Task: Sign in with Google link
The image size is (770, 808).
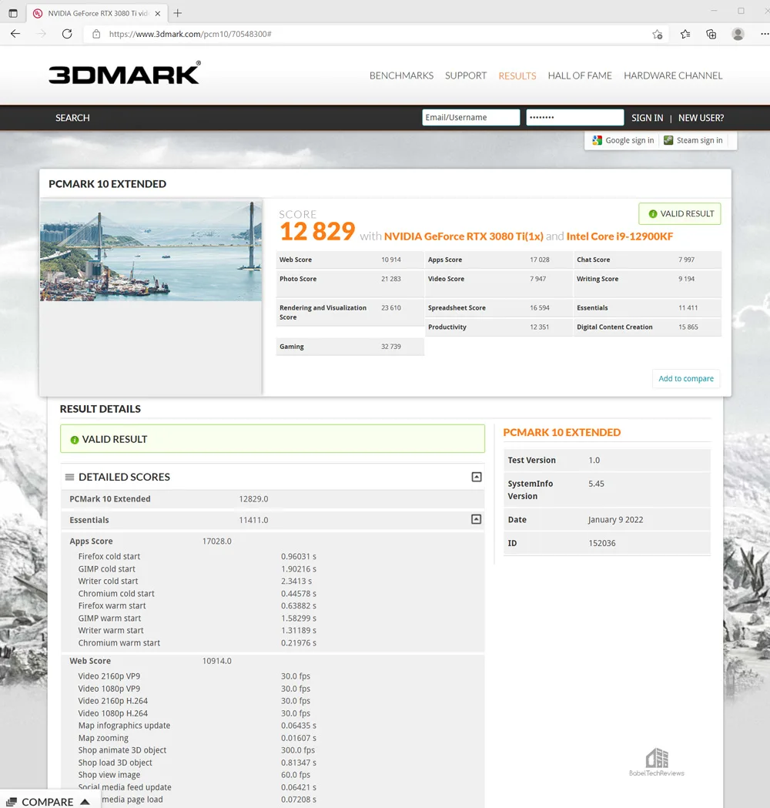Action: [x=629, y=140]
